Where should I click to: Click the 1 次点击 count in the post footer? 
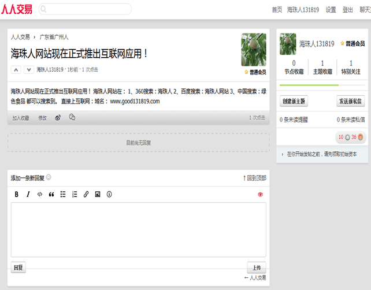coord(257,118)
